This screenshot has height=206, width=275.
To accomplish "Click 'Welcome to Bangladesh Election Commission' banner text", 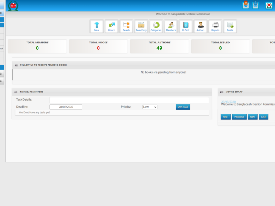I will (x=183, y=14).
